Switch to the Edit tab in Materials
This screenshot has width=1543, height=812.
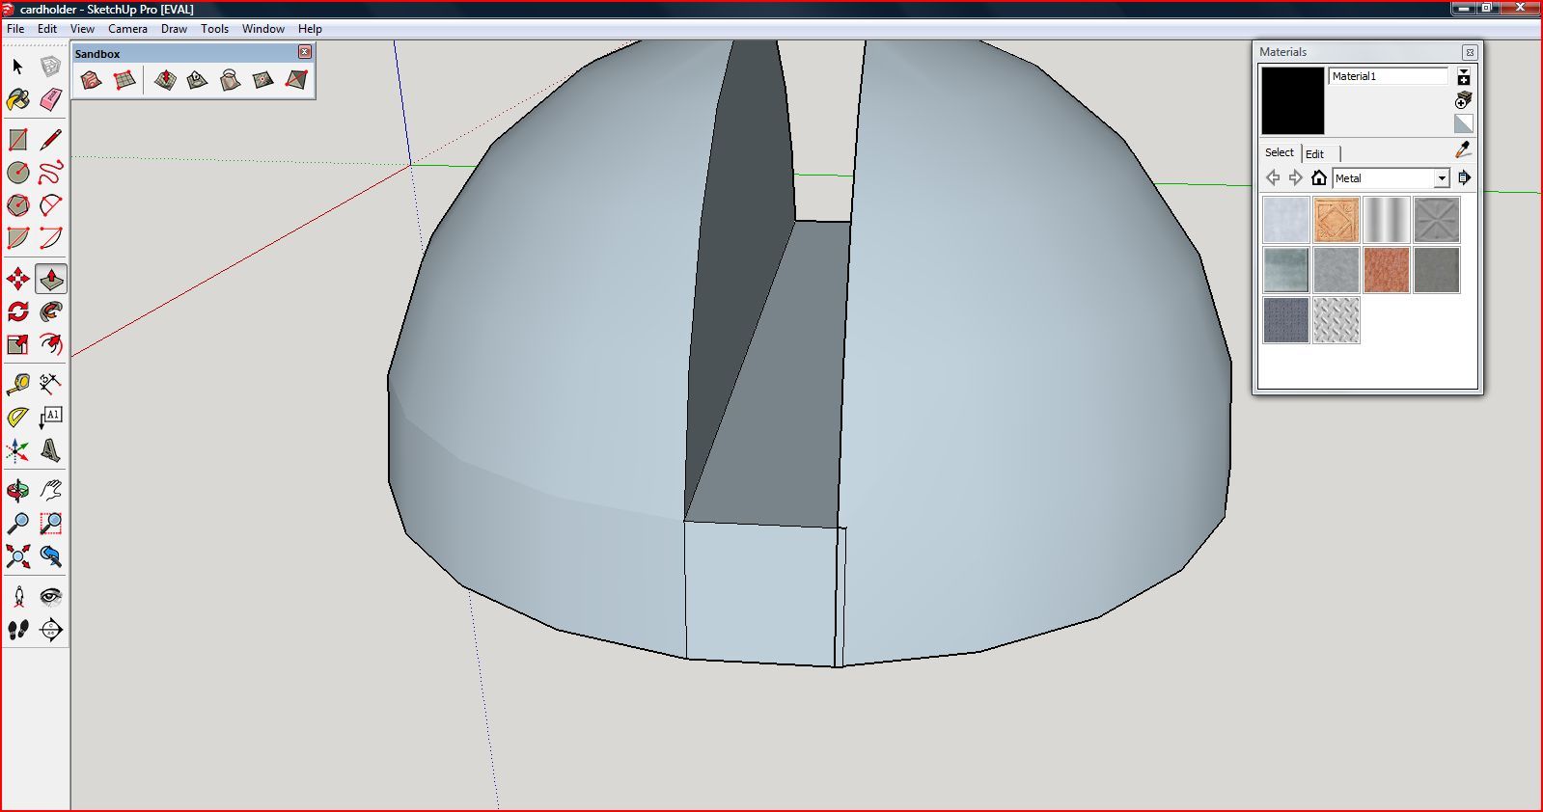tap(1314, 154)
